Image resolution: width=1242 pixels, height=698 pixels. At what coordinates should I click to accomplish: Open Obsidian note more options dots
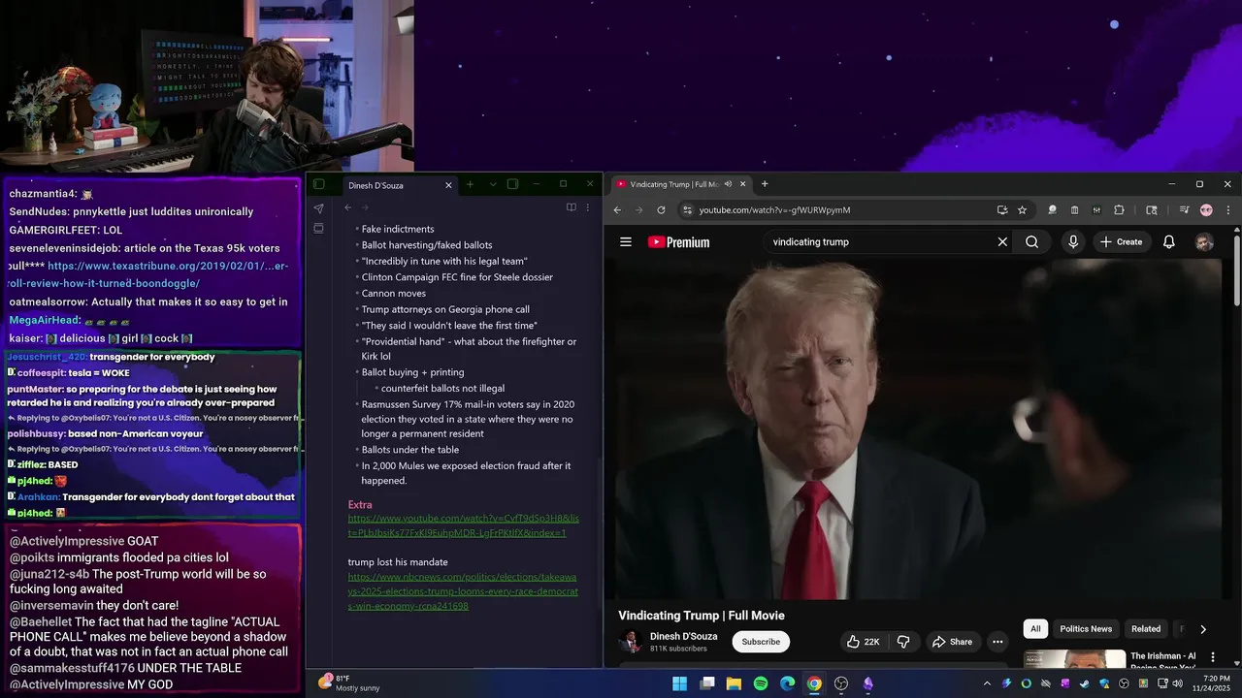click(x=587, y=207)
